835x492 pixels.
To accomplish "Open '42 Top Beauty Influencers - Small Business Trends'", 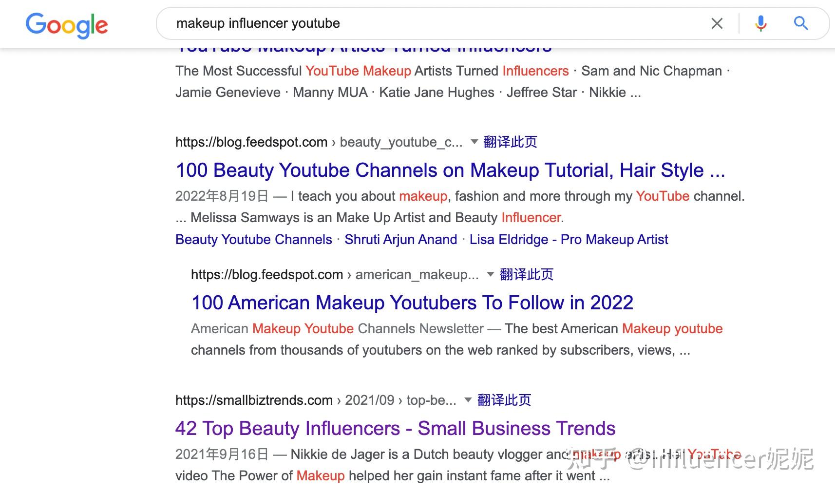I will (x=395, y=429).
